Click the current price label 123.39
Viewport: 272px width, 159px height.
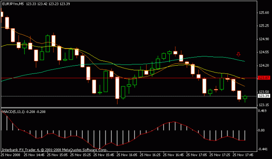pos(264,96)
